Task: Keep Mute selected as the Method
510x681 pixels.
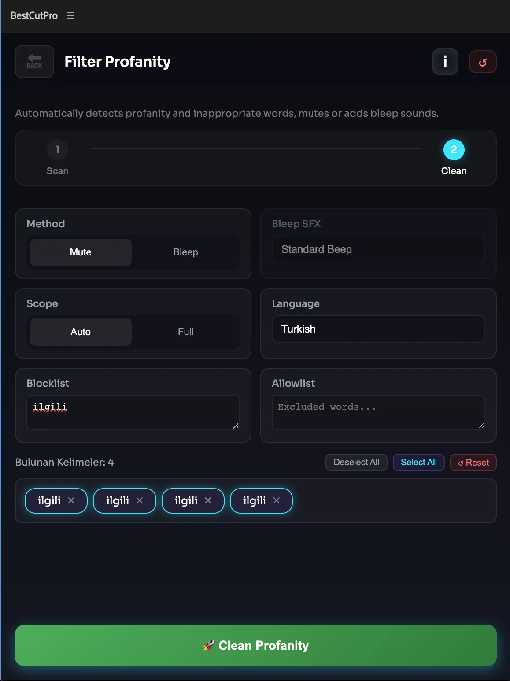Action: 80,252
